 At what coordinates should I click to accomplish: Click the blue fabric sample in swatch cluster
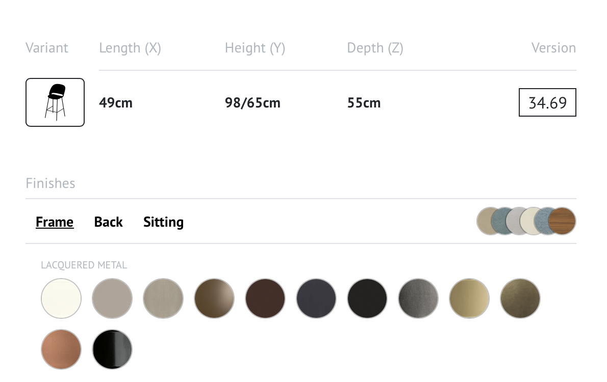[x=540, y=221]
